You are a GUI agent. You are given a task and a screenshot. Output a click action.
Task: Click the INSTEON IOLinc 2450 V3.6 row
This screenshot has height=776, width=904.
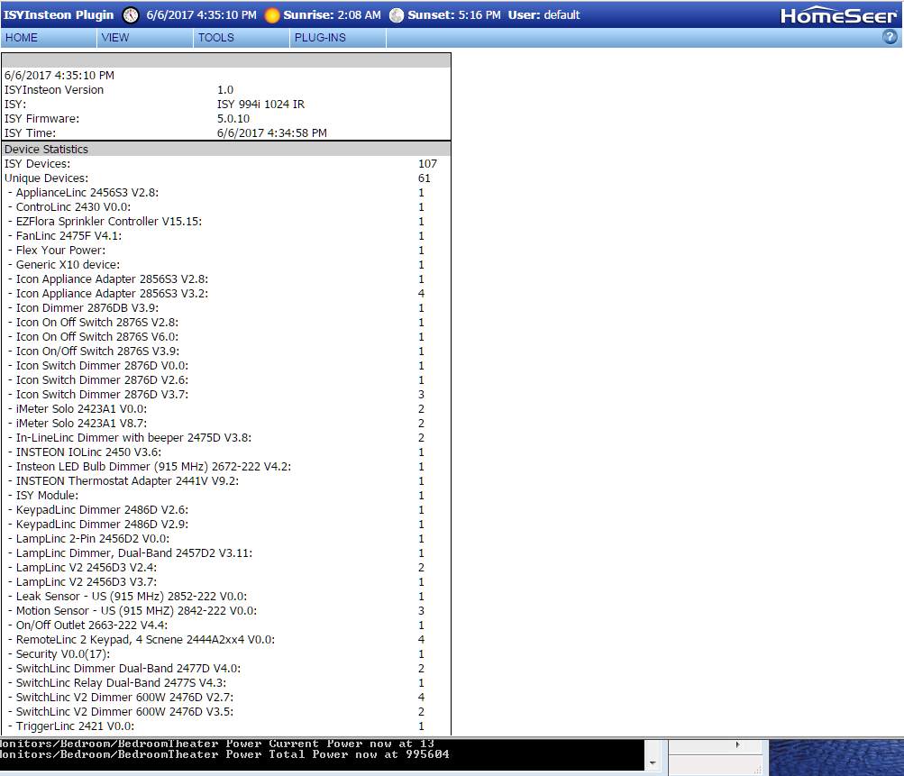coord(226,452)
